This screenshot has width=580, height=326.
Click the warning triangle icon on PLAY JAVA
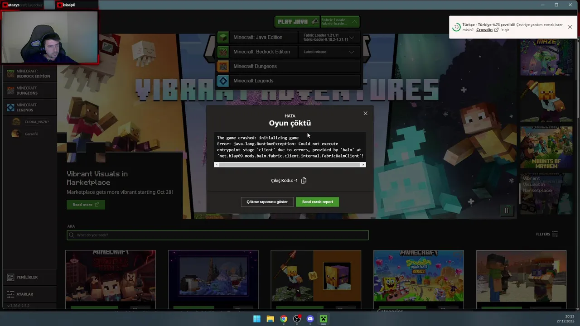pyautogui.click(x=315, y=21)
